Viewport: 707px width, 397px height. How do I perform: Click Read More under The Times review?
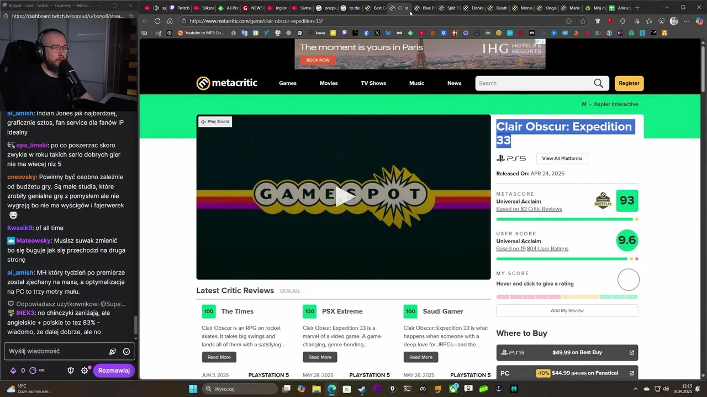[x=219, y=357]
